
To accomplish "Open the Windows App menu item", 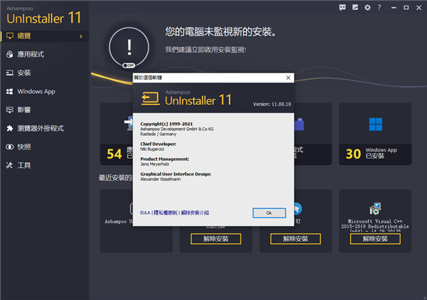I will (45, 92).
